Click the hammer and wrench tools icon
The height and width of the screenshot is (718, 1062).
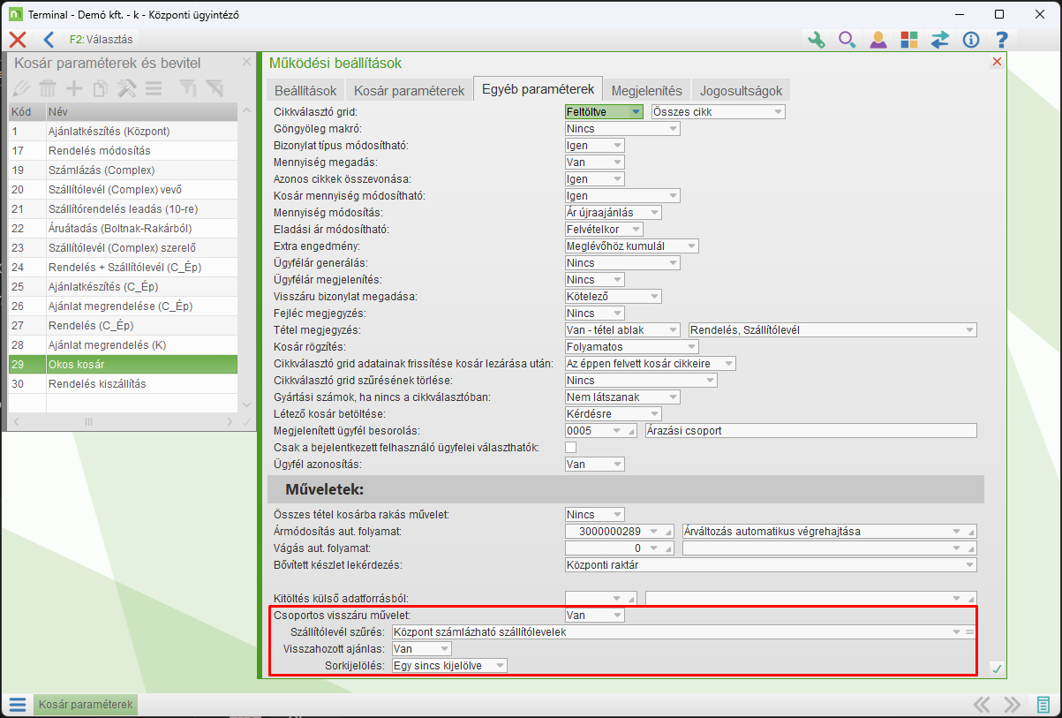click(127, 87)
